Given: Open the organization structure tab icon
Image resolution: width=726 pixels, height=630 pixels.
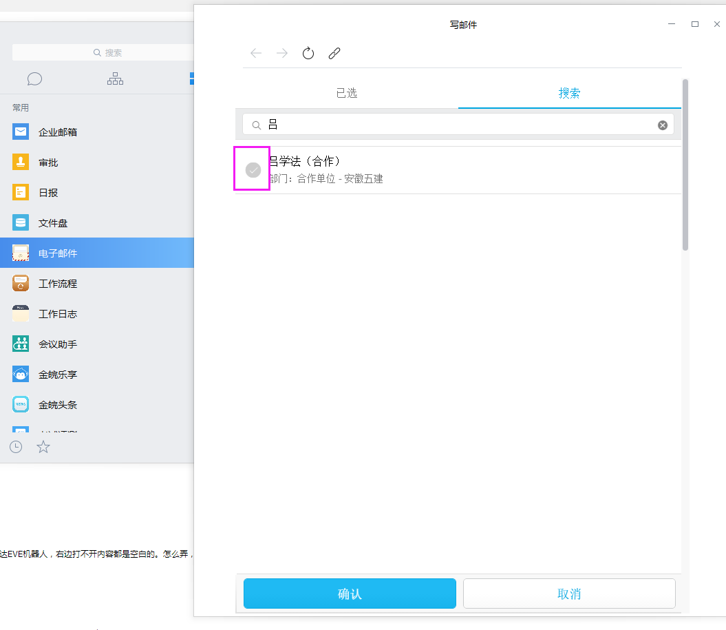Looking at the screenshot, I should (x=116, y=78).
